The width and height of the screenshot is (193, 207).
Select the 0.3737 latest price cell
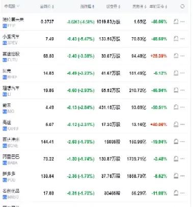pyautogui.click(x=47, y=22)
